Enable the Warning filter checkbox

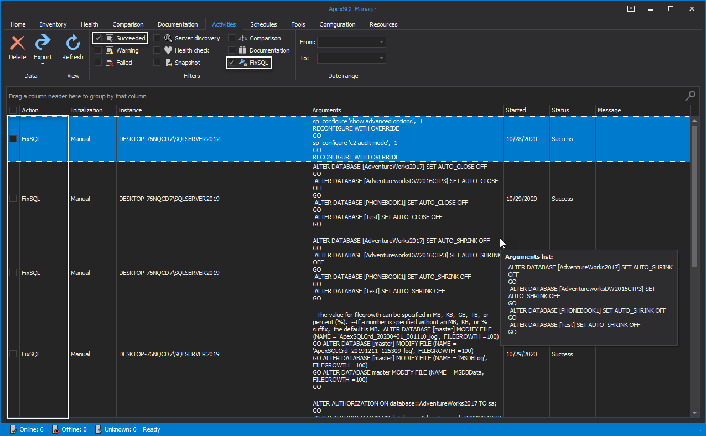(98, 50)
